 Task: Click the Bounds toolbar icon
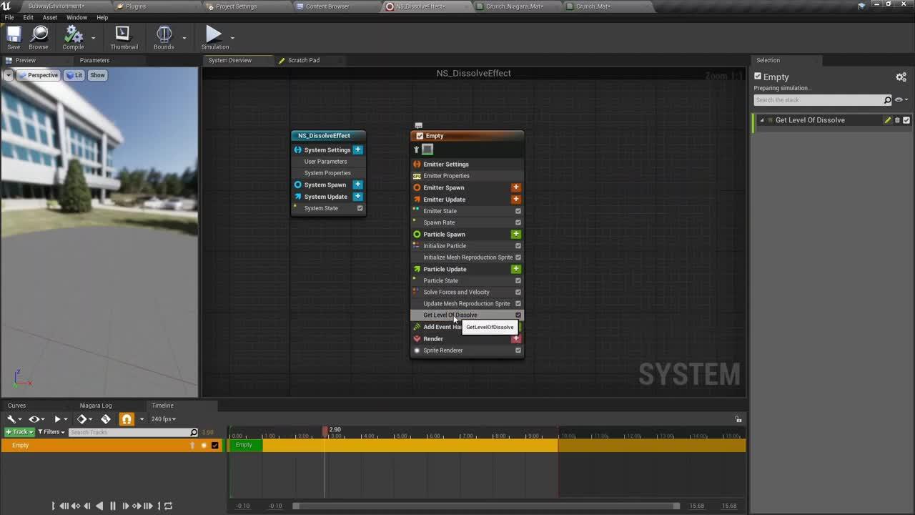[x=164, y=34]
